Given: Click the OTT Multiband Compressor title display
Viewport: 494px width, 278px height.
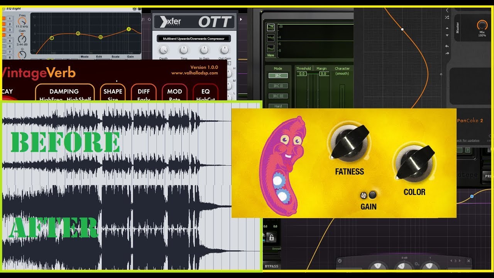Looking at the screenshot, I should (194, 39).
